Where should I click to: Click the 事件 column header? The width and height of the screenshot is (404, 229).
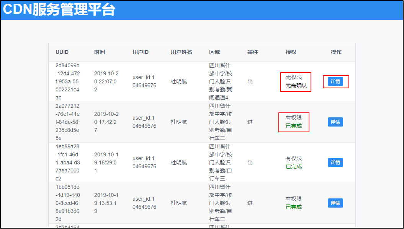coord(253,52)
